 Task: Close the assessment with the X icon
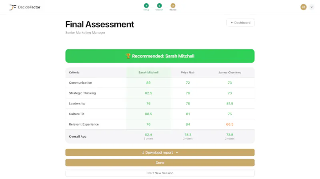[x=312, y=7]
